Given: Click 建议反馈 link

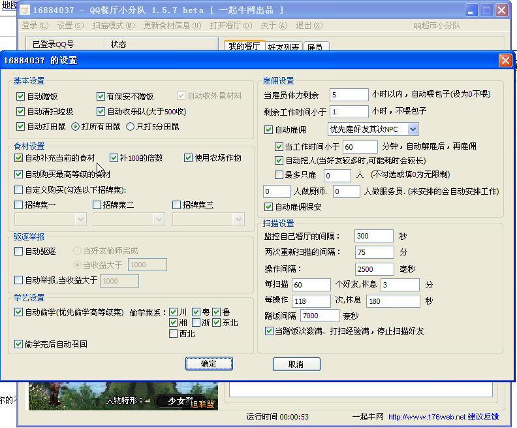Looking at the screenshot, I should click(x=483, y=417).
